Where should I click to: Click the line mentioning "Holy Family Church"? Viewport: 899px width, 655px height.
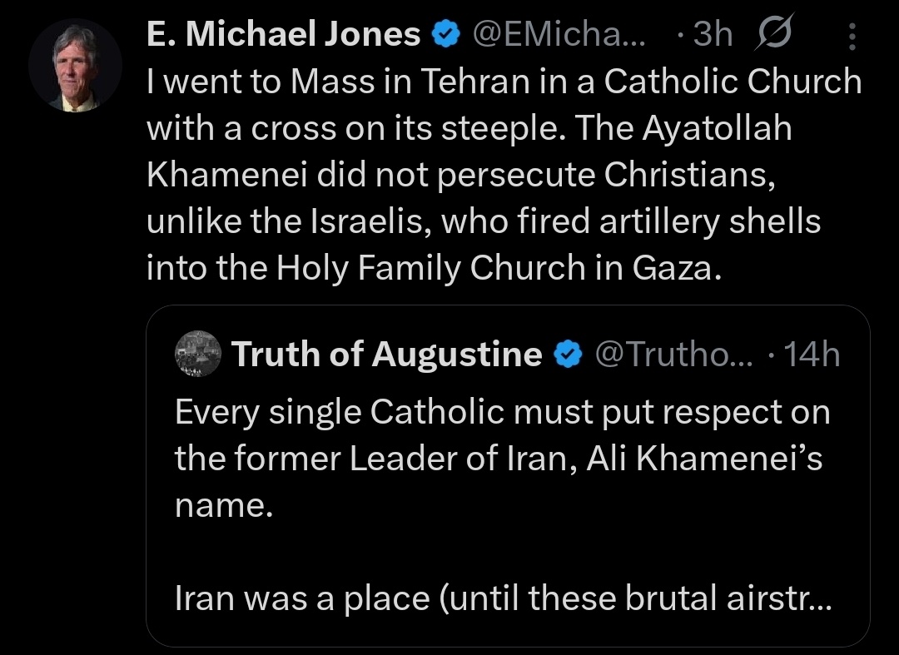[431, 268]
